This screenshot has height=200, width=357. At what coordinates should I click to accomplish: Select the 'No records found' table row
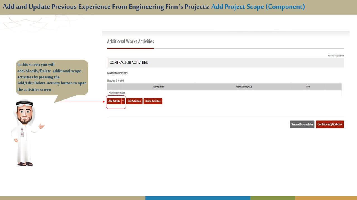[x=117, y=93]
